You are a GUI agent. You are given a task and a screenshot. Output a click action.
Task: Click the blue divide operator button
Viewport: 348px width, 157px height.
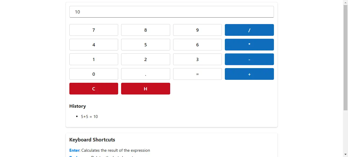[x=249, y=30]
